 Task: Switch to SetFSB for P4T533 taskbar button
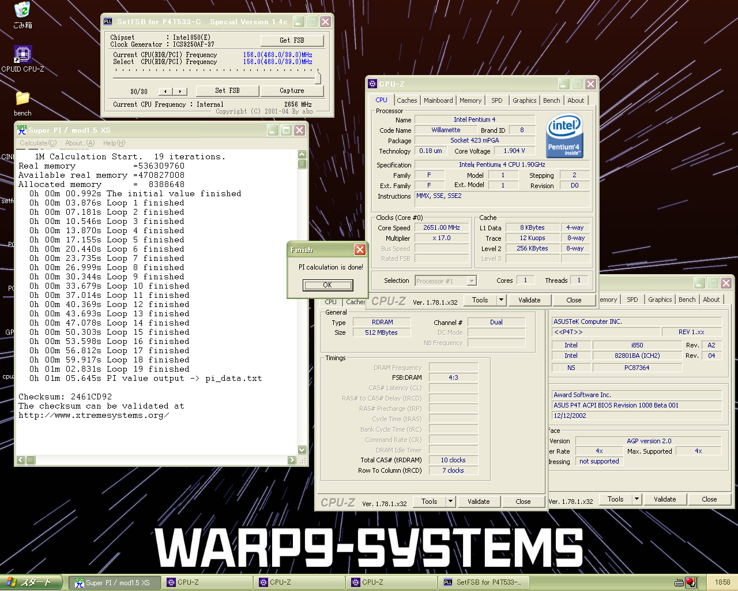point(483,582)
